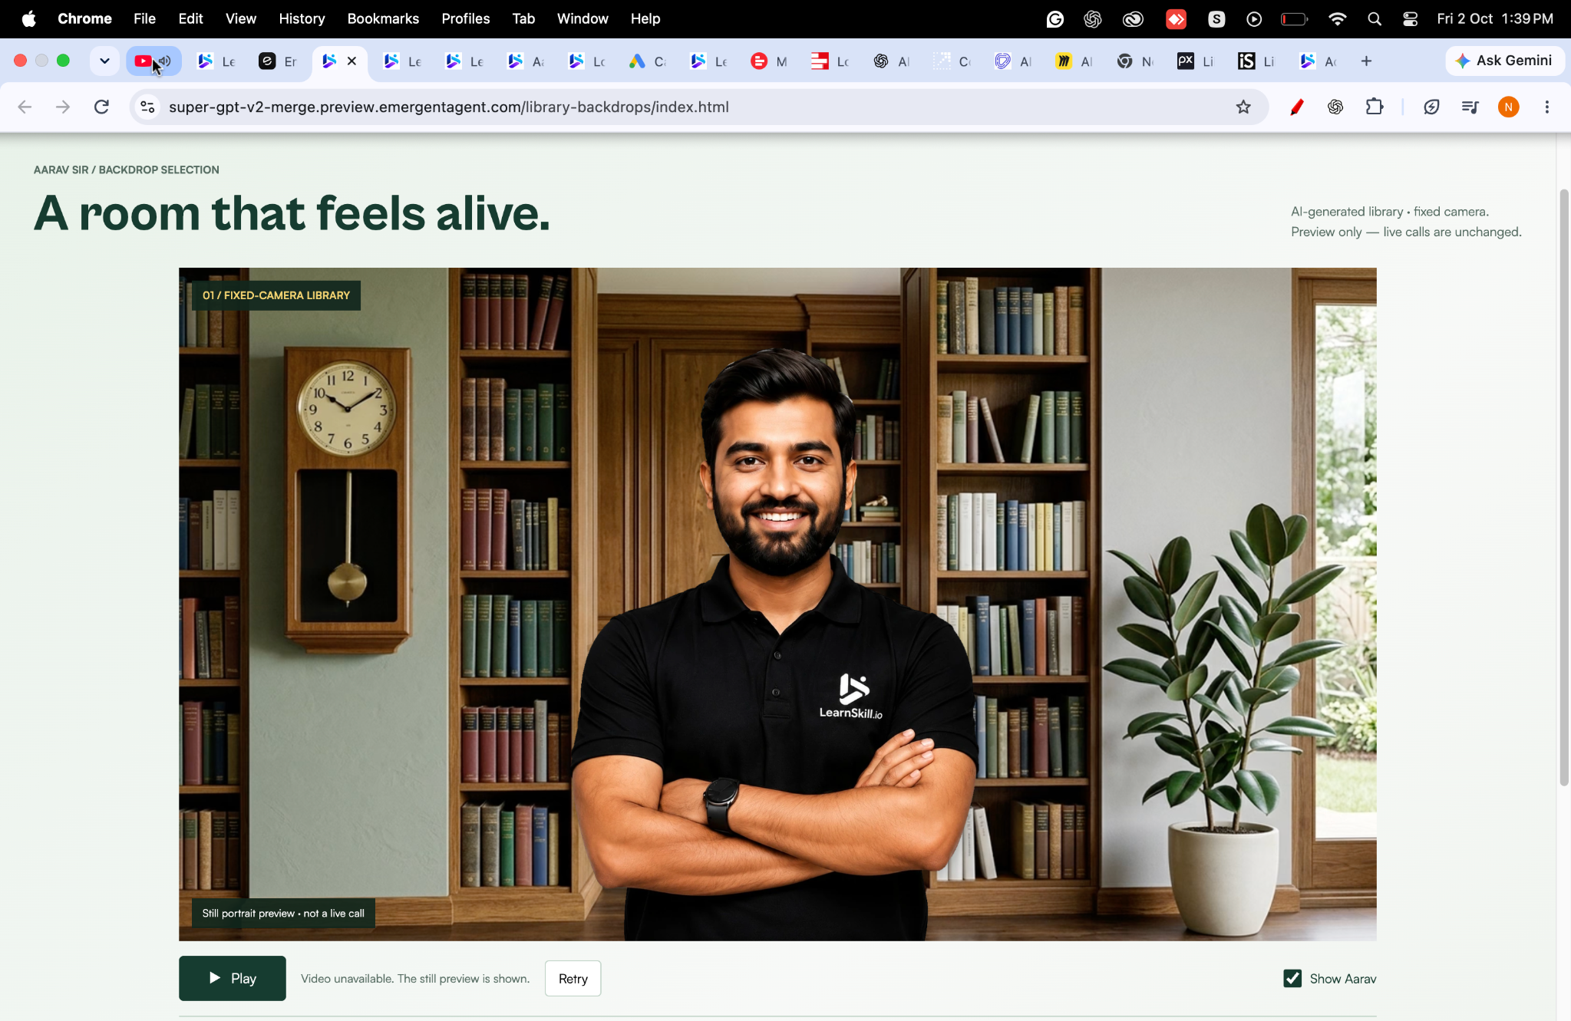Open the Profiles menu
Viewport: 1571px width, 1021px height.
(465, 18)
